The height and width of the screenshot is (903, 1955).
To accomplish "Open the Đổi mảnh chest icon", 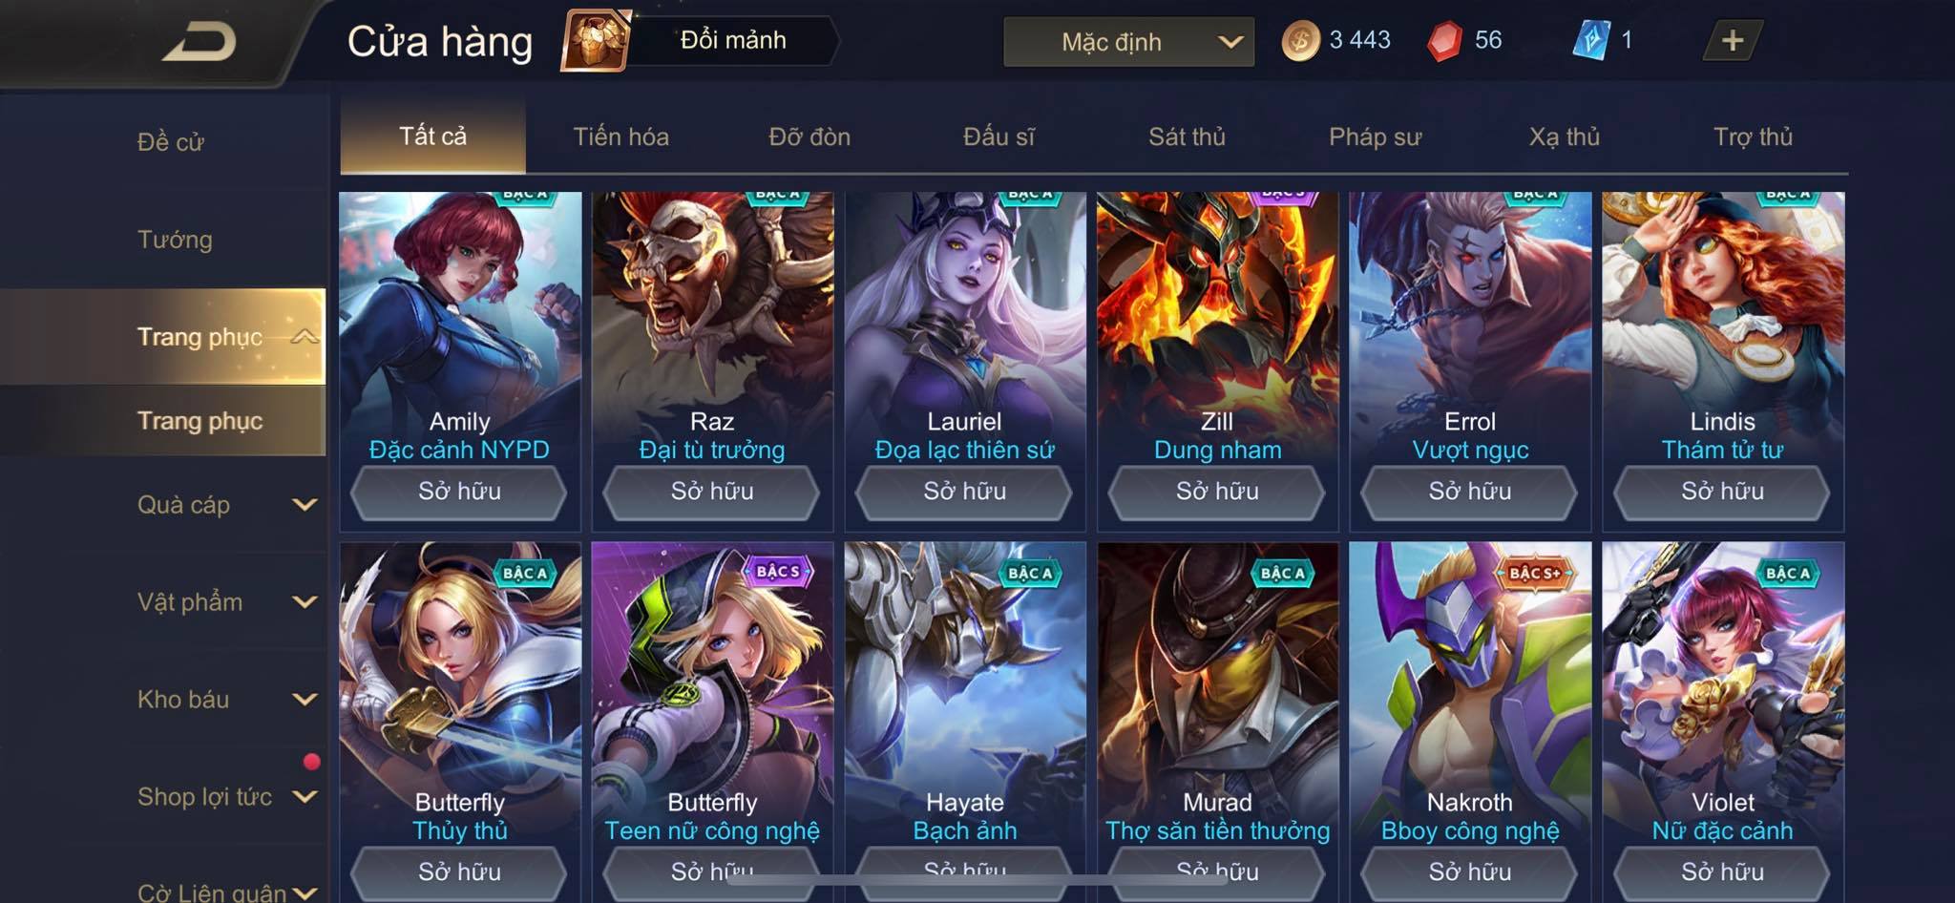I will pos(596,40).
